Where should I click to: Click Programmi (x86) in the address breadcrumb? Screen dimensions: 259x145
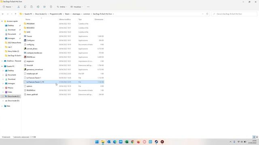[x=56, y=14]
